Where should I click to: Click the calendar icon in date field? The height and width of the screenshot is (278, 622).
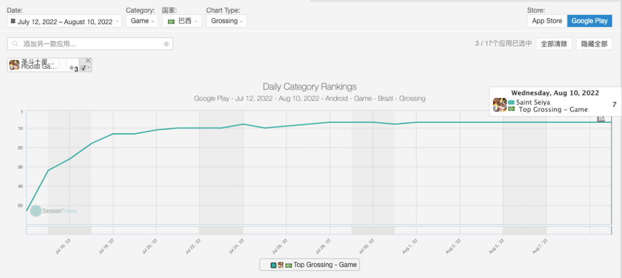(x=13, y=21)
